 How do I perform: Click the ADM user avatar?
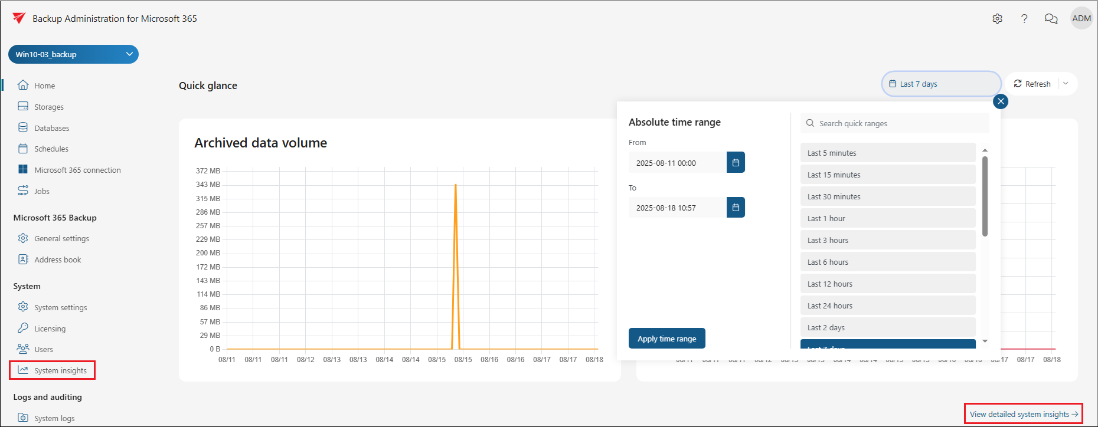click(x=1081, y=19)
